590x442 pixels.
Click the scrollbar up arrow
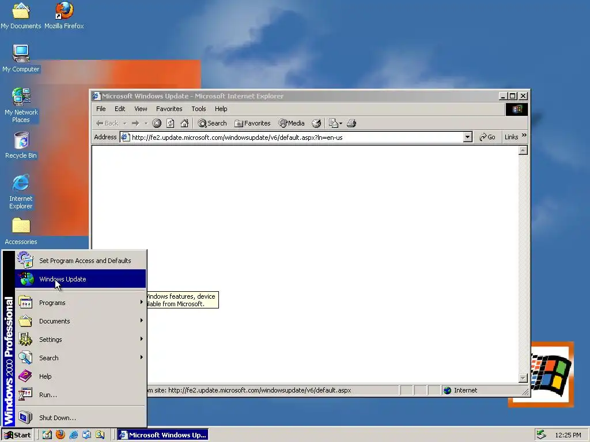(523, 150)
